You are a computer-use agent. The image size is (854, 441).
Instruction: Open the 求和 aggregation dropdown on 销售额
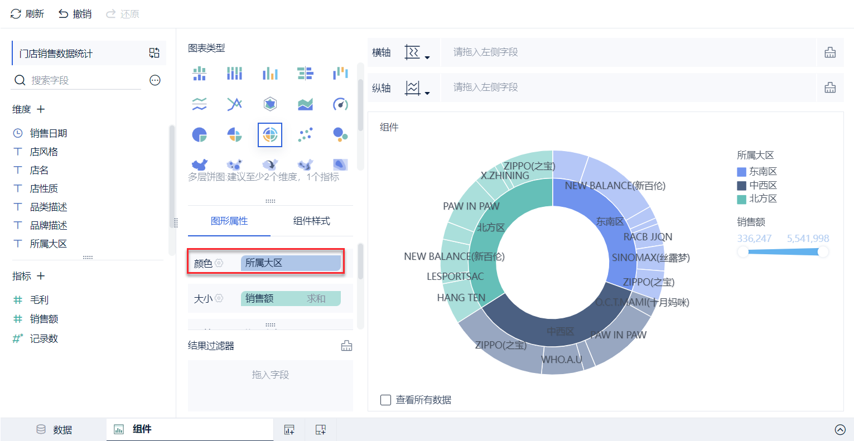[316, 298]
